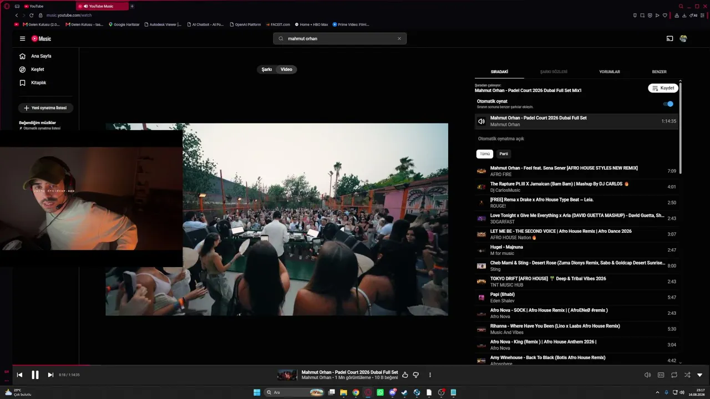
Task: Toggle repeat mode in the player bar
Action: click(674, 375)
